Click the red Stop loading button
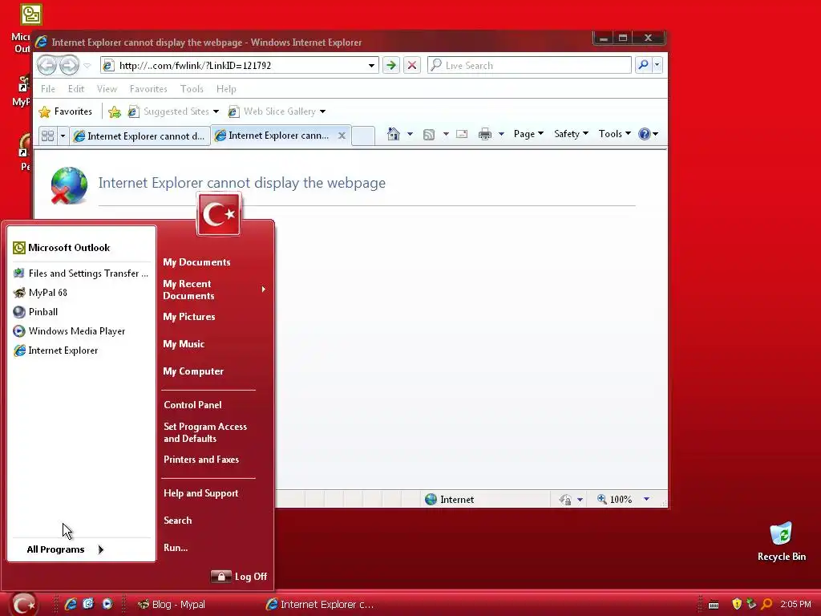The height and width of the screenshot is (616, 821). pos(412,65)
